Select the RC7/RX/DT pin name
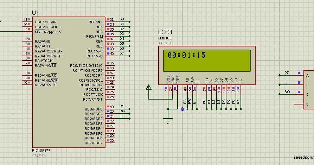 point(93,100)
